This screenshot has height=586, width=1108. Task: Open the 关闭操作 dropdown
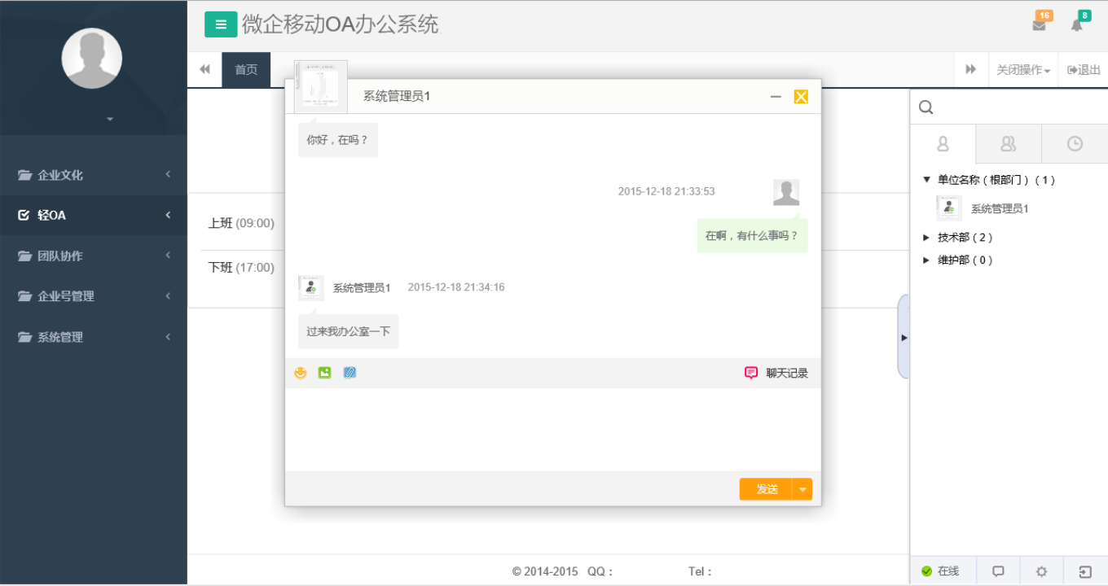click(1023, 70)
